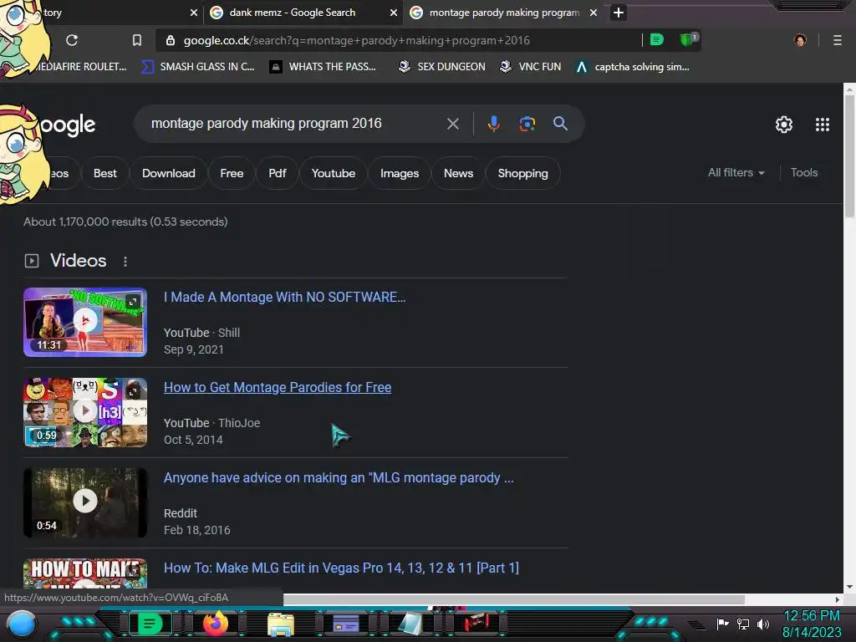Open SMASH GLASS IN C... bookmark

click(198, 67)
